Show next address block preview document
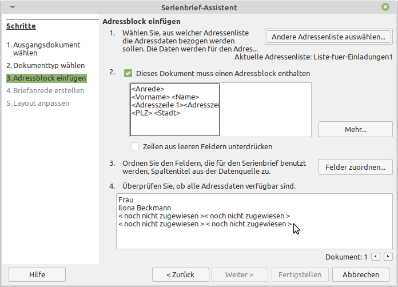The image size is (398, 287). pyautogui.click(x=388, y=257)
